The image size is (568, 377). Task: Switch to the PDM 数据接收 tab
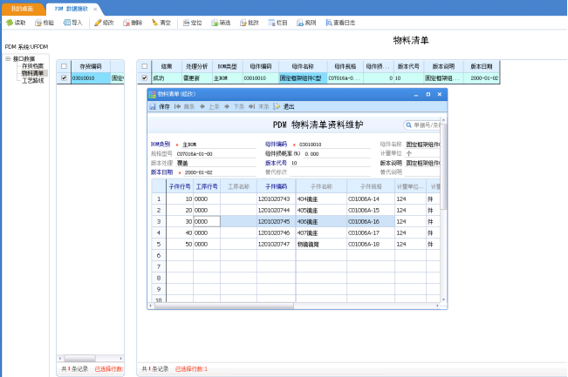[72, 9]
